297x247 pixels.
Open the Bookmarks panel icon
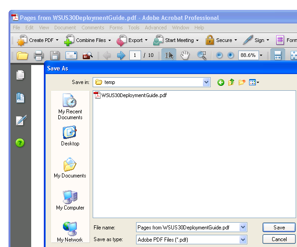click(x=20, y=98)
